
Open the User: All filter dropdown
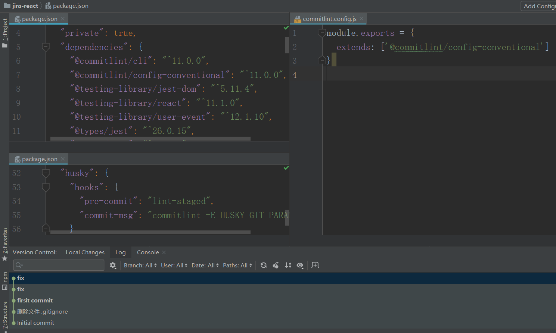[174, 265]
